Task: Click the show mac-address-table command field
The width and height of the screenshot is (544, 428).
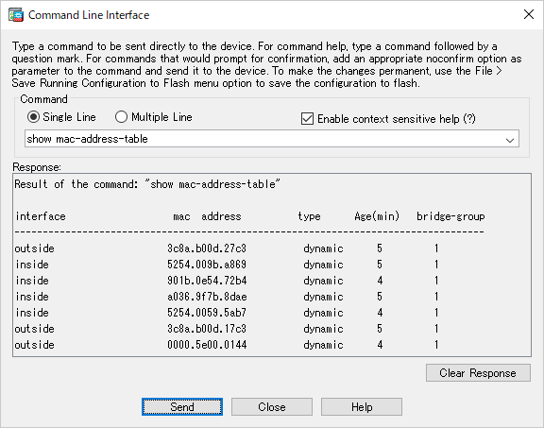Action: point(272,139)
